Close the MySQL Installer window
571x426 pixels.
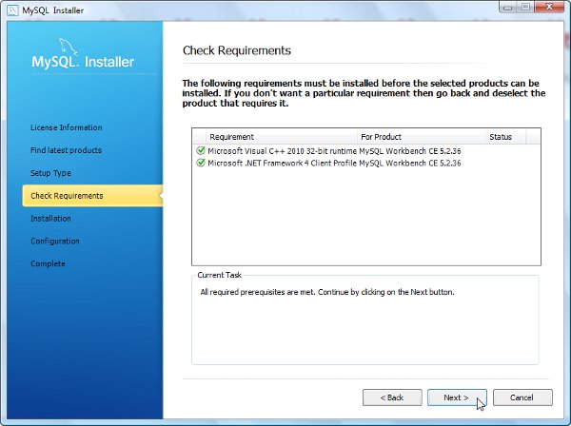[x=549, y=7]
